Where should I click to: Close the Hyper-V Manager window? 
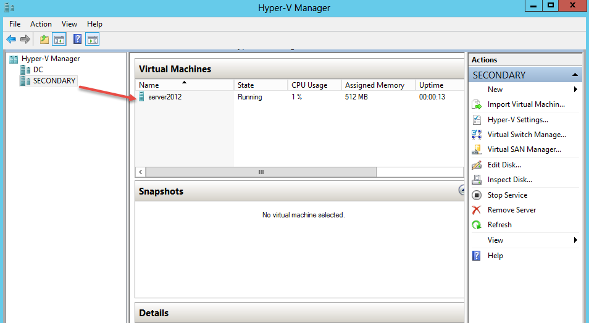572,6
